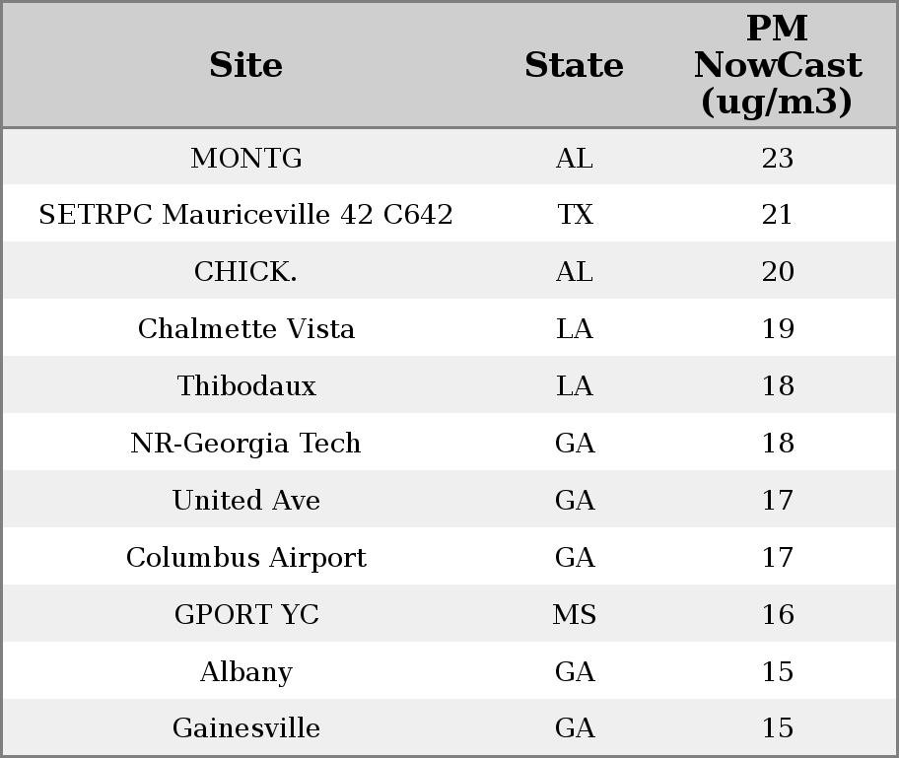Screen dimensions: 899x758
Task: Click the NR-Georgia Tech site name
Action: [x=245, y=444]
